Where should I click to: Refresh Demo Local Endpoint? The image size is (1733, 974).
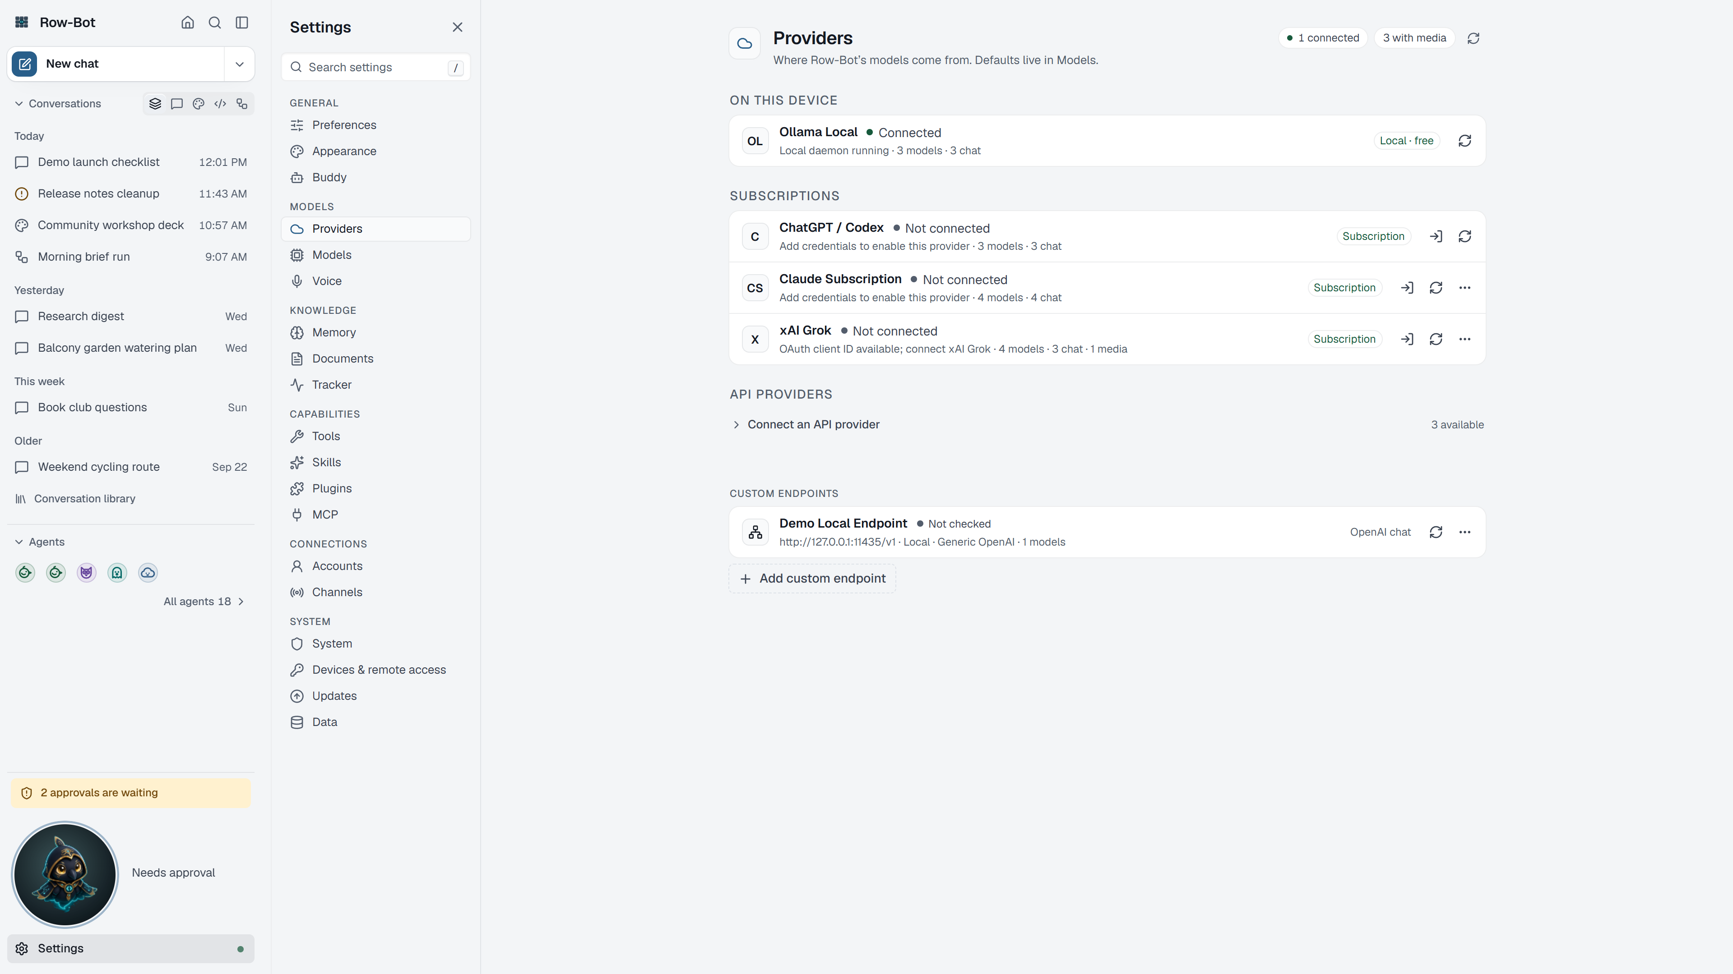point(1436,533)
